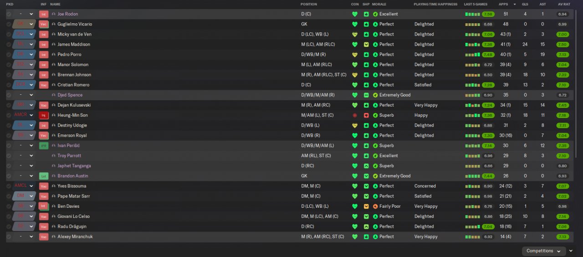
Task: Click Pedro Porro's 7.48 last game rating
Action: (x=488, y=55)
